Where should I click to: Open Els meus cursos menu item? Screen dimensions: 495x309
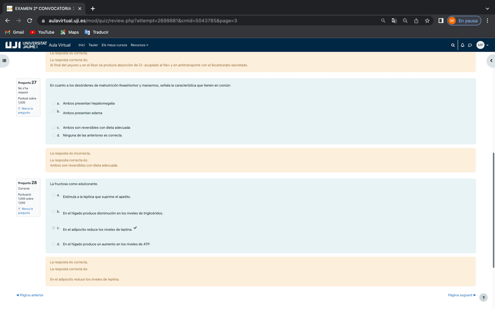pyautogui.click(x=114, y=45)
